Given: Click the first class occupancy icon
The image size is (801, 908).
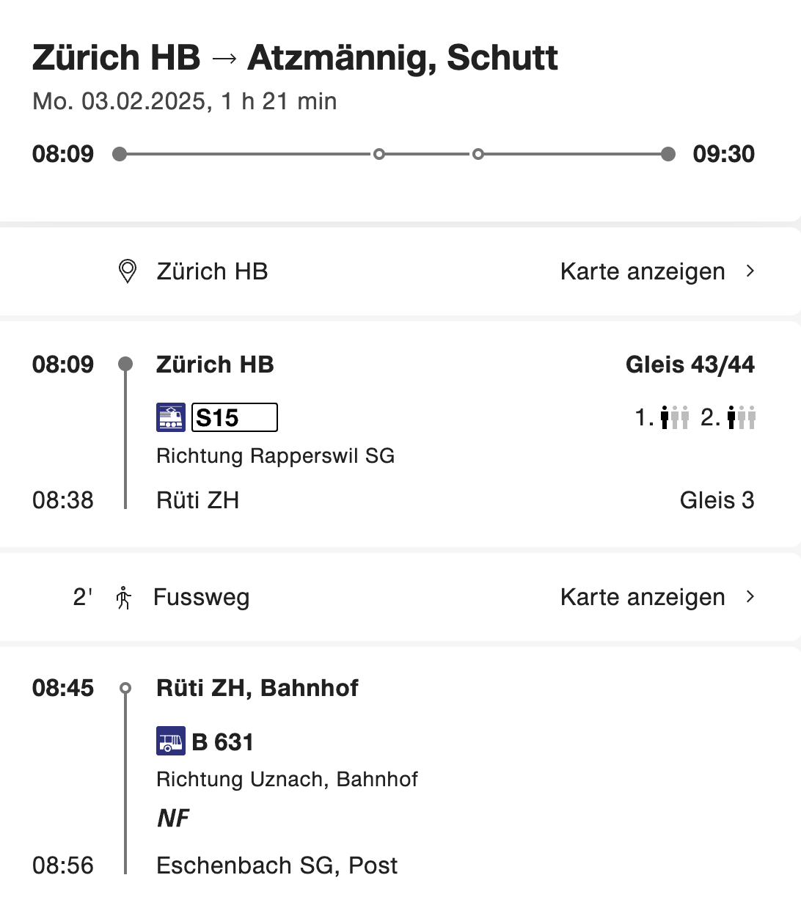Looking at the screenshot, I should [674, 417].
